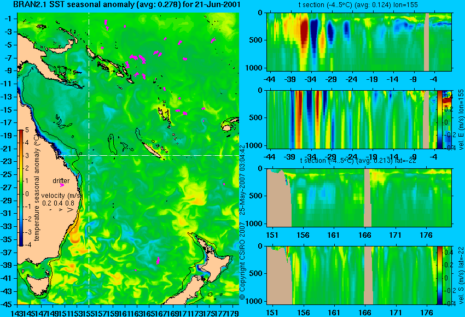Screen dimensions: 465x317
Task: Click the white dashed vertical line at longitude 155
Action: pos(89,158)
